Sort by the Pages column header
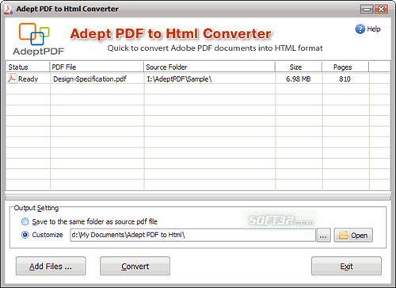This screenshot has height=288, width=396. pyautogui.click(x=345, y=67)
